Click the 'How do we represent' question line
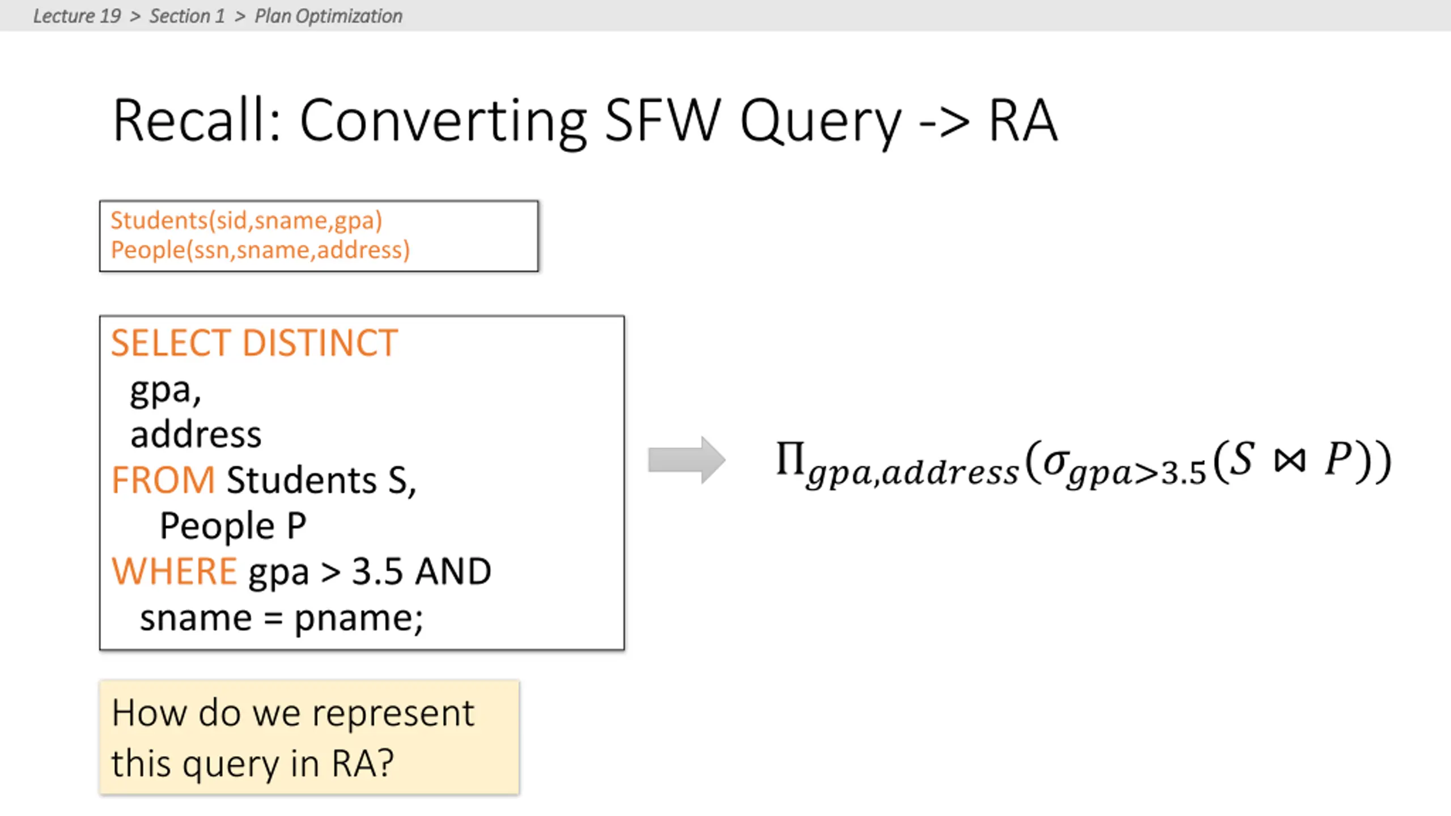The width and height of the screenshot is (1451, 816). coord(293,713)
